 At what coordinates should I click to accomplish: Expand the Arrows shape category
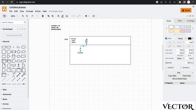6,104
